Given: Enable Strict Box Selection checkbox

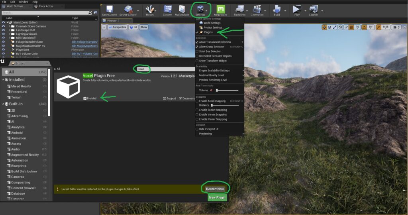Looking at the screenshot, I should [197, 51].
